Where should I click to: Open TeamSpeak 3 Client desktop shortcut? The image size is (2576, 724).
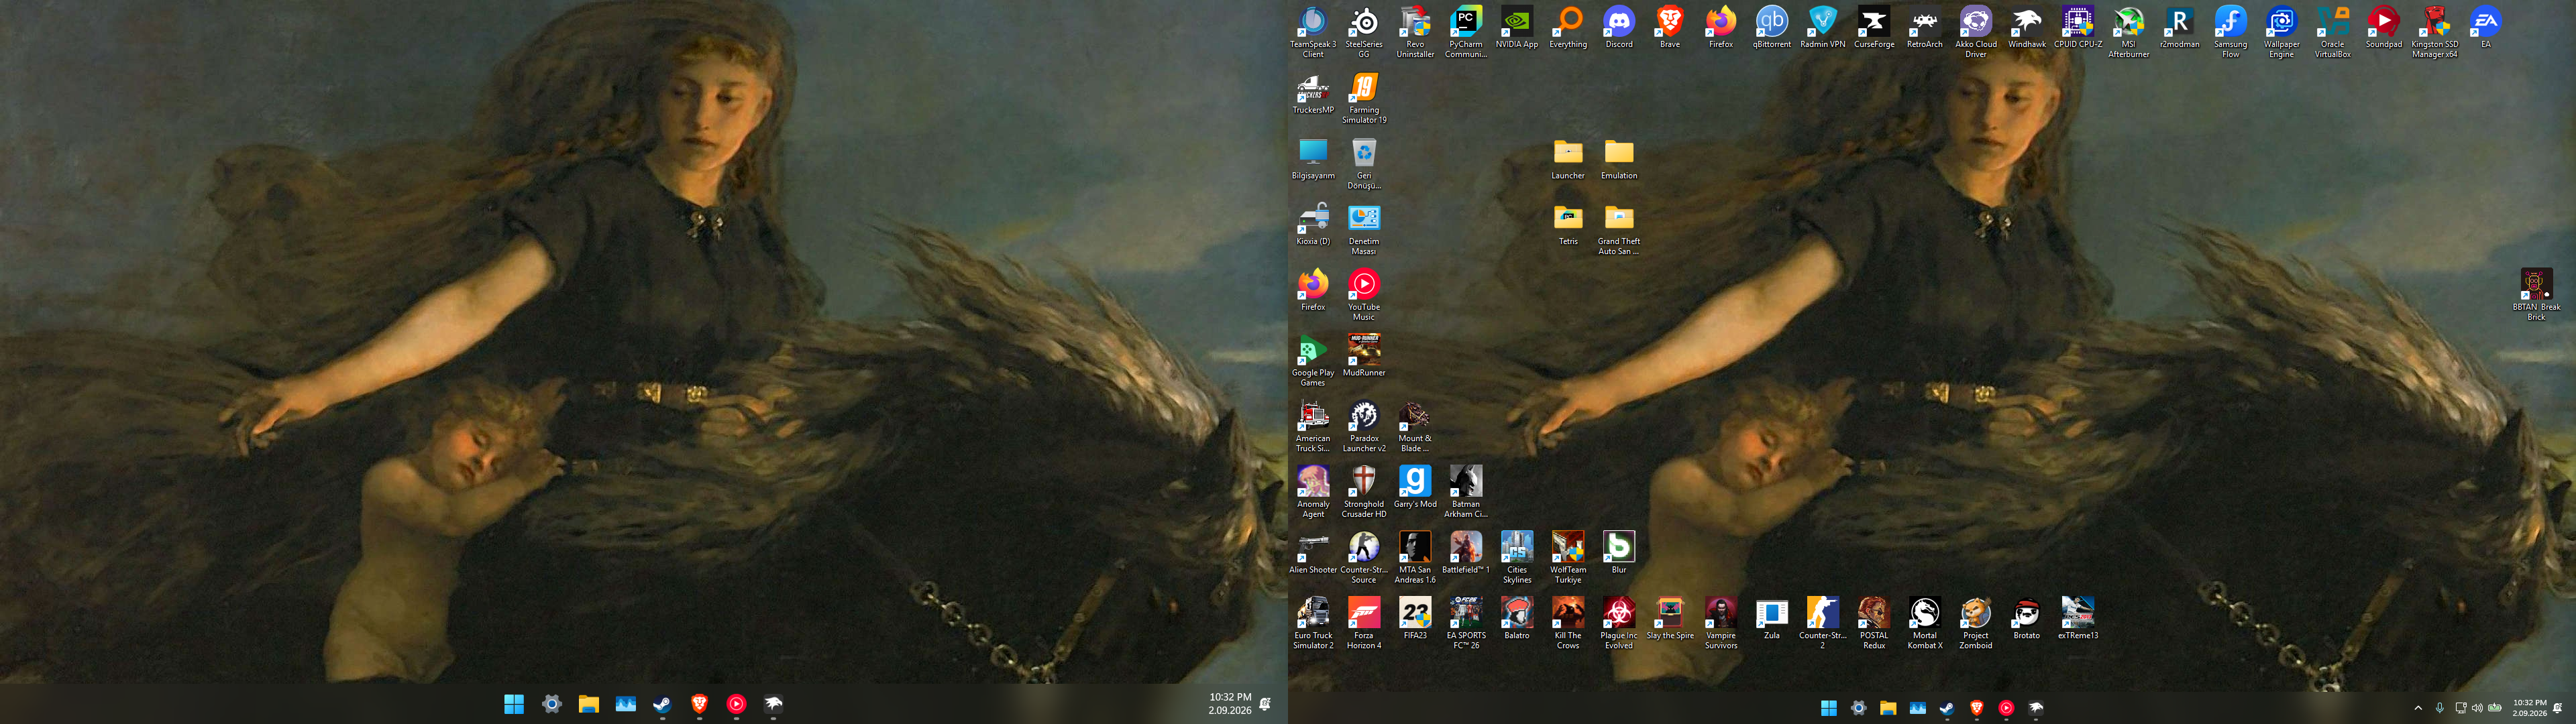tap(1313, 32)
